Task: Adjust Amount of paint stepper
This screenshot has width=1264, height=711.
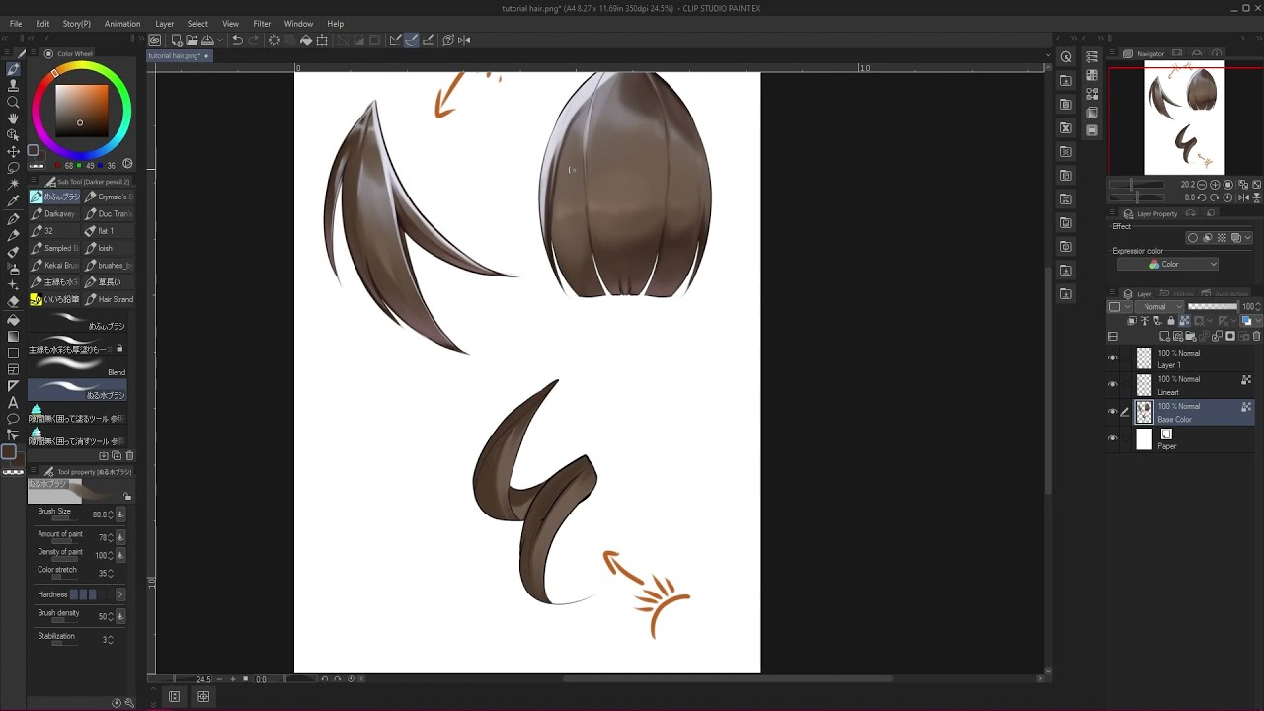Action: 111,538
